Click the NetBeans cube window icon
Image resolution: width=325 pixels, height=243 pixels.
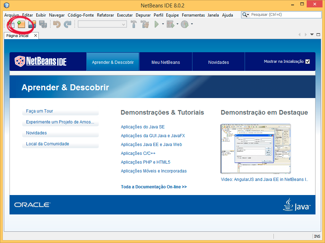tap(7, 5)
